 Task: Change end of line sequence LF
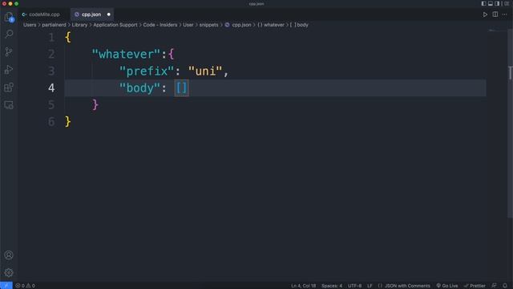(x=370, y=286)
